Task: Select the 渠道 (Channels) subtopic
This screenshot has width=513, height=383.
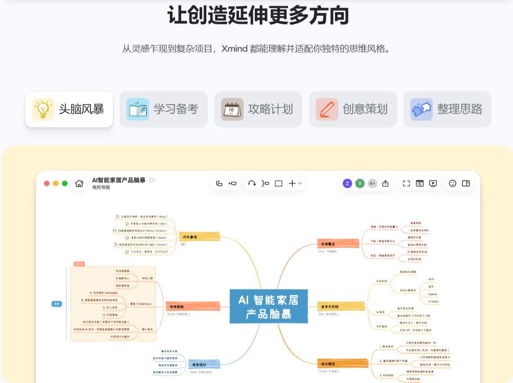Action: tap(141, 304)
